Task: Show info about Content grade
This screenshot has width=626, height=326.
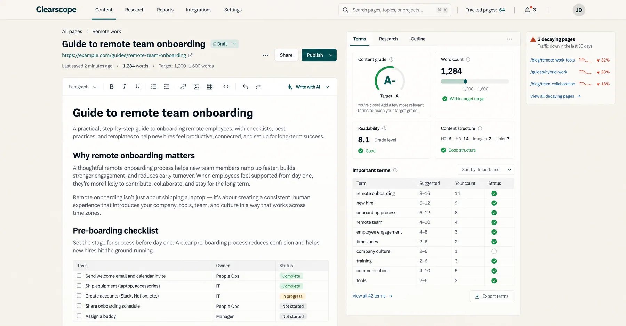Action: click(x=391, y=59)
